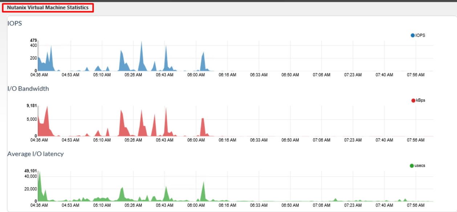Toggle the usecs series legend label

point(420,166)
